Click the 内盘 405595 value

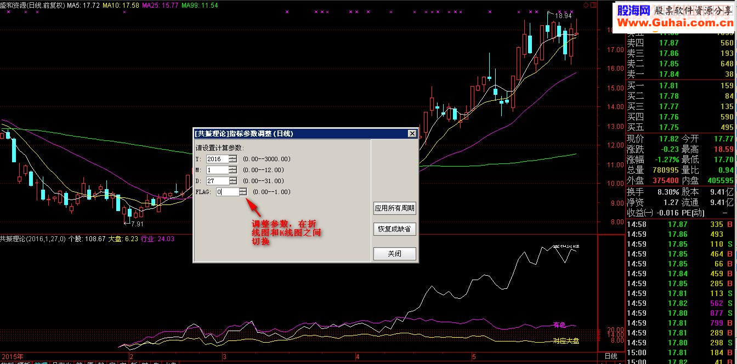pos(720,180)
